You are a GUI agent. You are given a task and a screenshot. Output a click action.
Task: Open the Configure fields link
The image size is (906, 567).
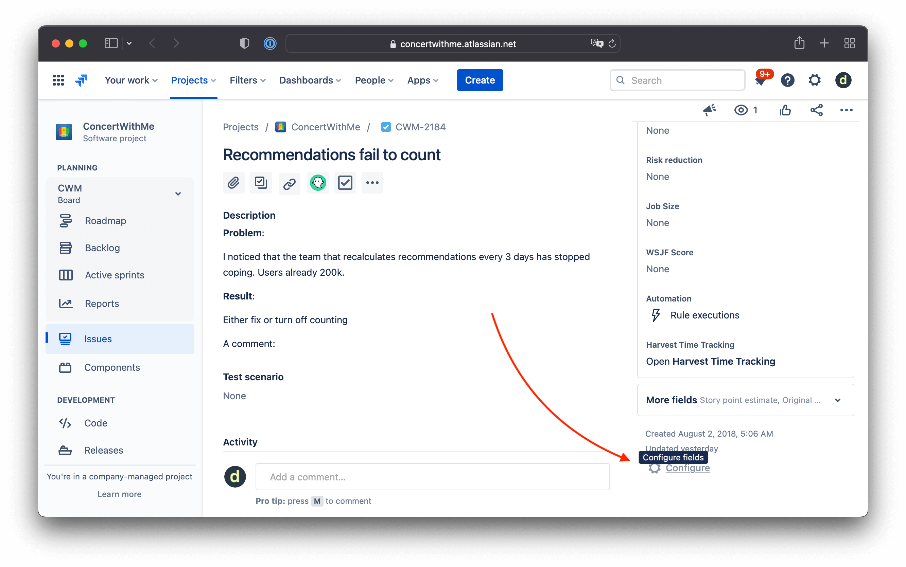pos(687,468)
